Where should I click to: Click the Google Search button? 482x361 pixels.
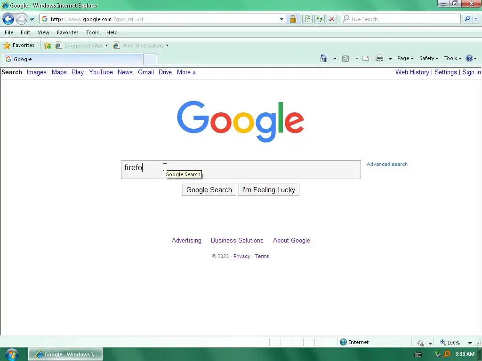[209, 190]
